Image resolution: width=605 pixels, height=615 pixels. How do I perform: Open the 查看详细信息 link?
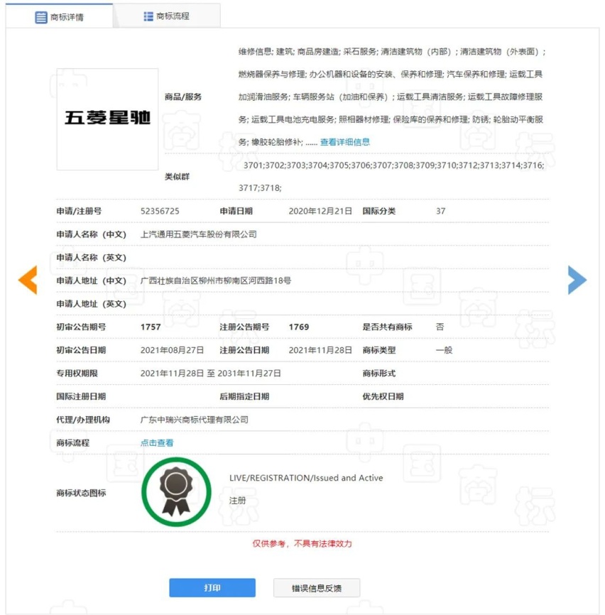click(345, 142)
